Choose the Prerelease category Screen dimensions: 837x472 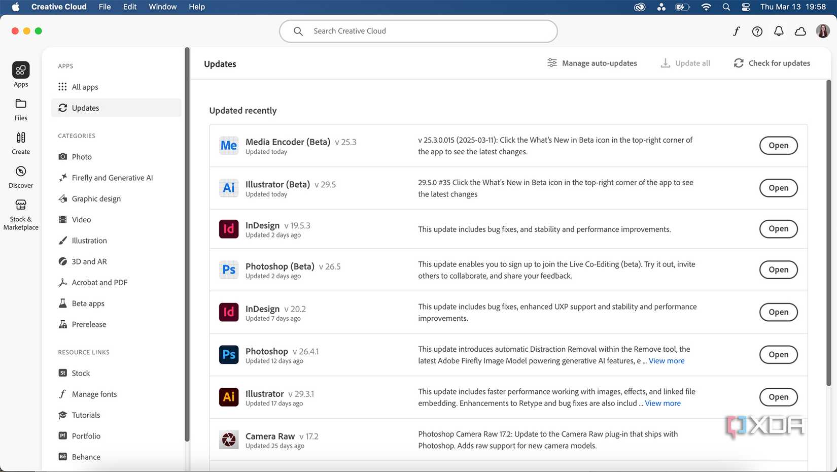[116, 324]
